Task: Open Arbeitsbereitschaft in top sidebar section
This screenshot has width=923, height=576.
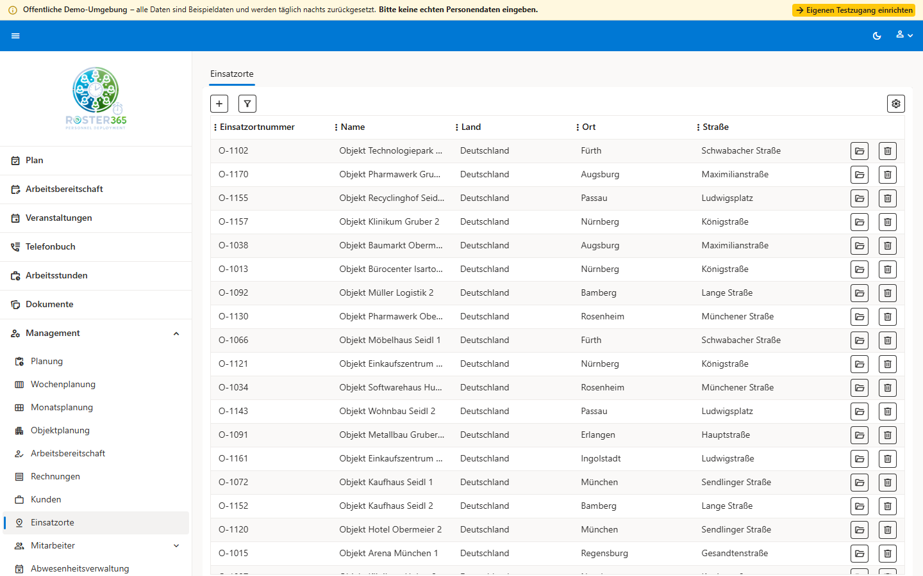Action: point(96,189)
